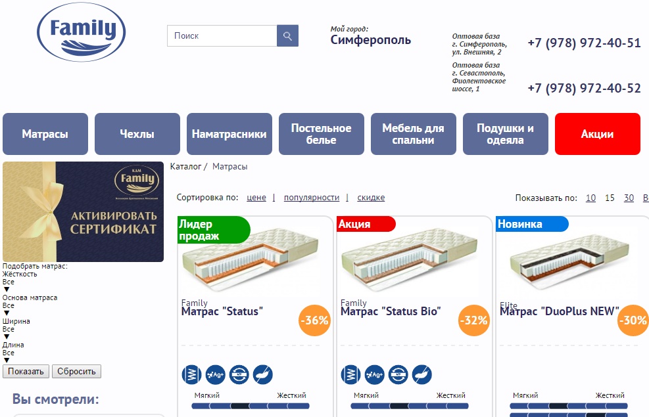The width and height of the screenshot is (649, 417).
Task: Click spring block icon on Status mattress
Action: click(191, 375)
